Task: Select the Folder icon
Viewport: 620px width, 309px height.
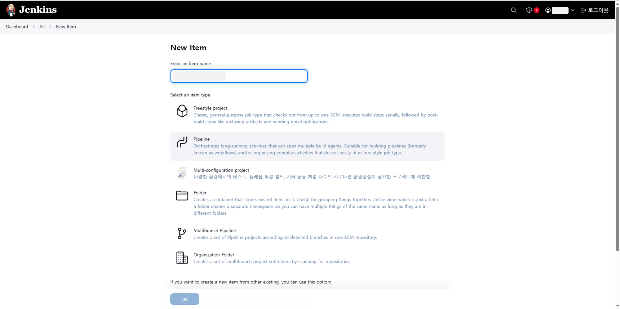Action: pyautogui.click(x=182, y=195)
